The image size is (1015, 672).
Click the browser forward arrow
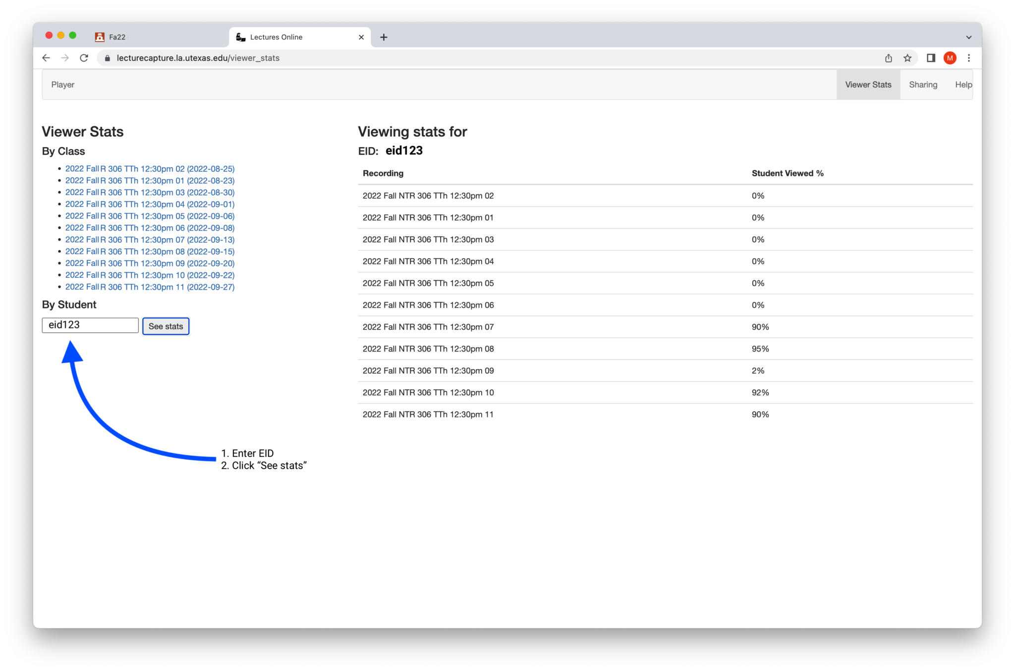(65, 58)
